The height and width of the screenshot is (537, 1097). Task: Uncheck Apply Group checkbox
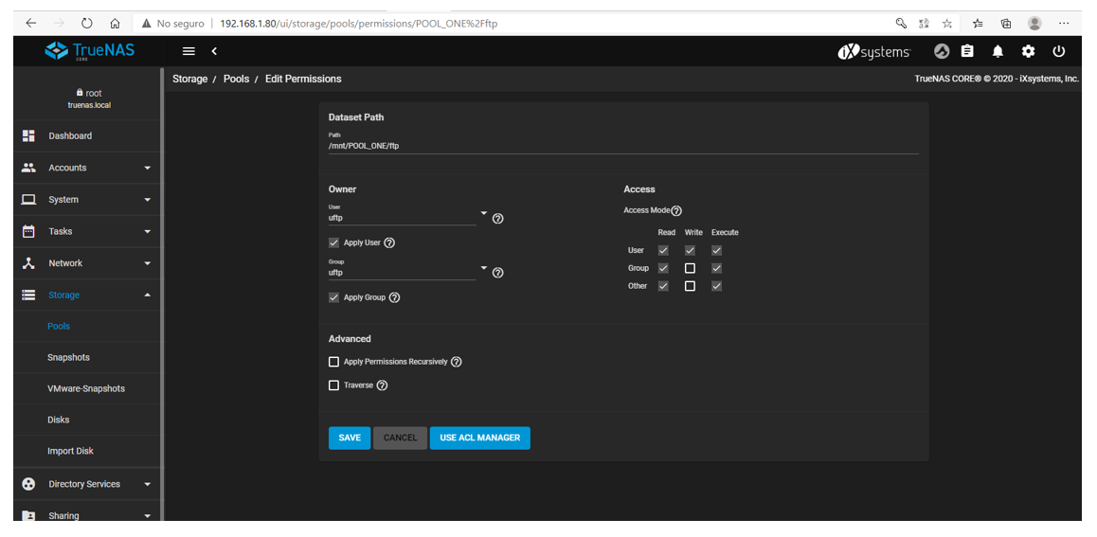tap(333, 297)
